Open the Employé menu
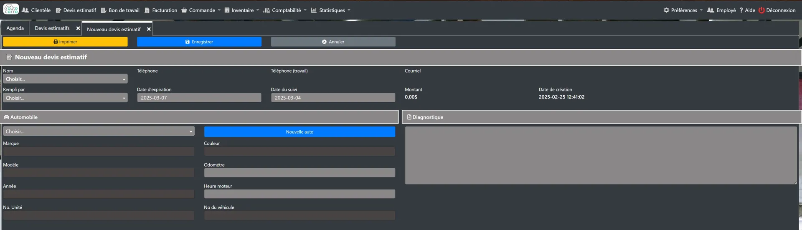The height and width of the screenshot is (230, 802). tap(721, 10)
